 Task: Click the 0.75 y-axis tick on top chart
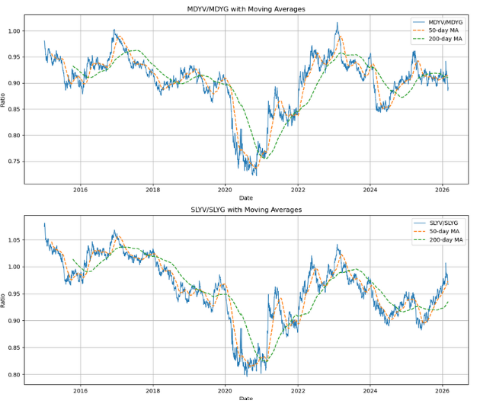[15, 162]
